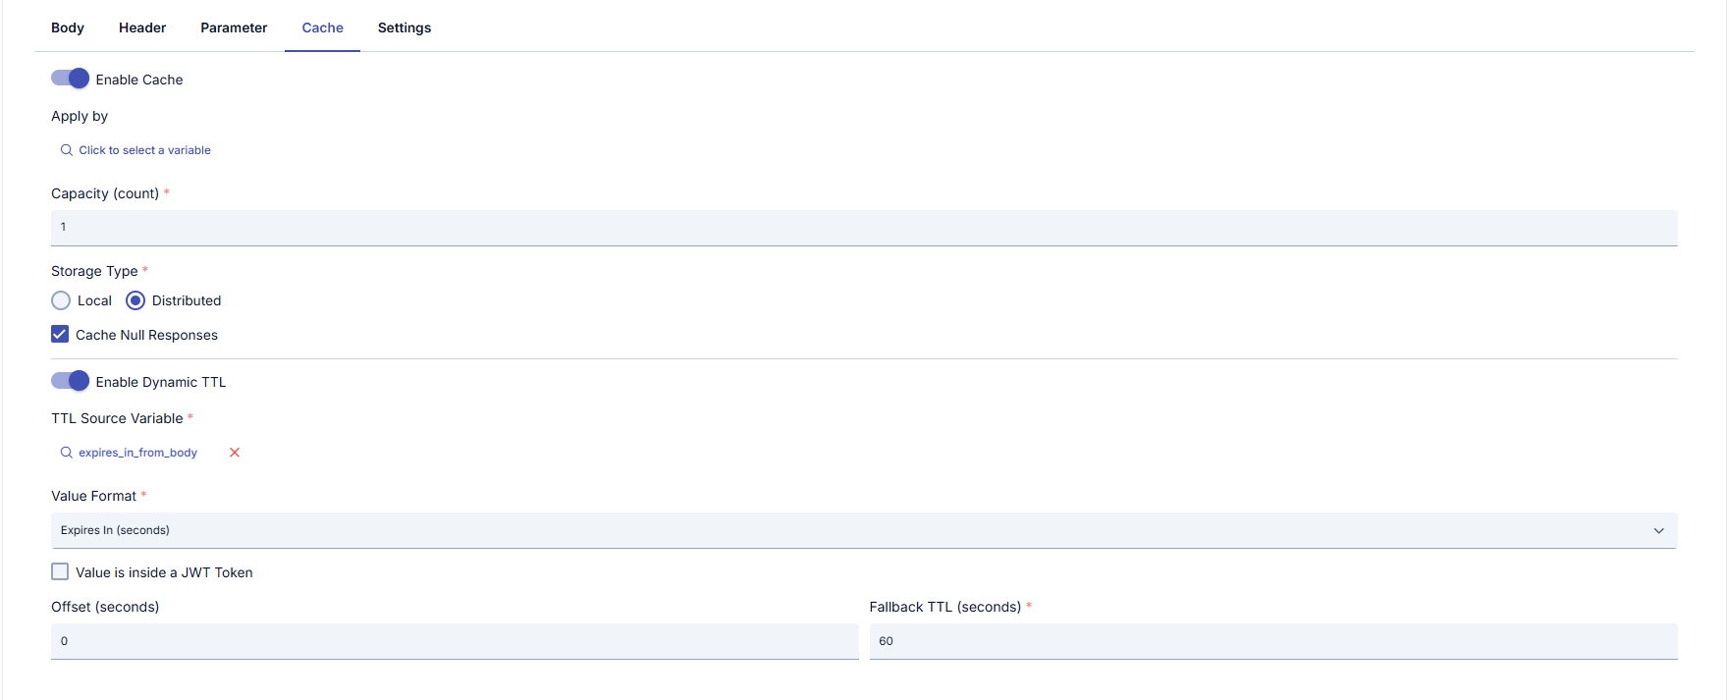Viewport: 1729px width, 700px height.
Task: Open the Settings tab
Action: point(405,27)
